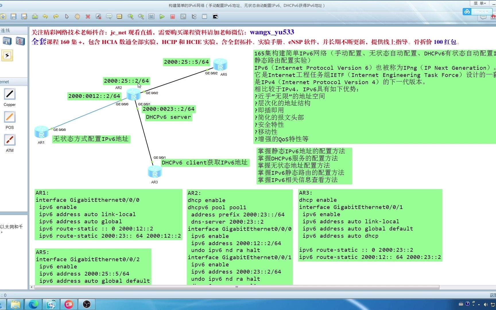Open the CLI window icon in toolbar
This screenshot has height=310, width=496.
(215, 16)
